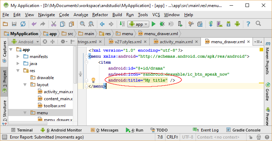Open the Android project view dropdown
The image size is (272, 141).
[25, 42]
